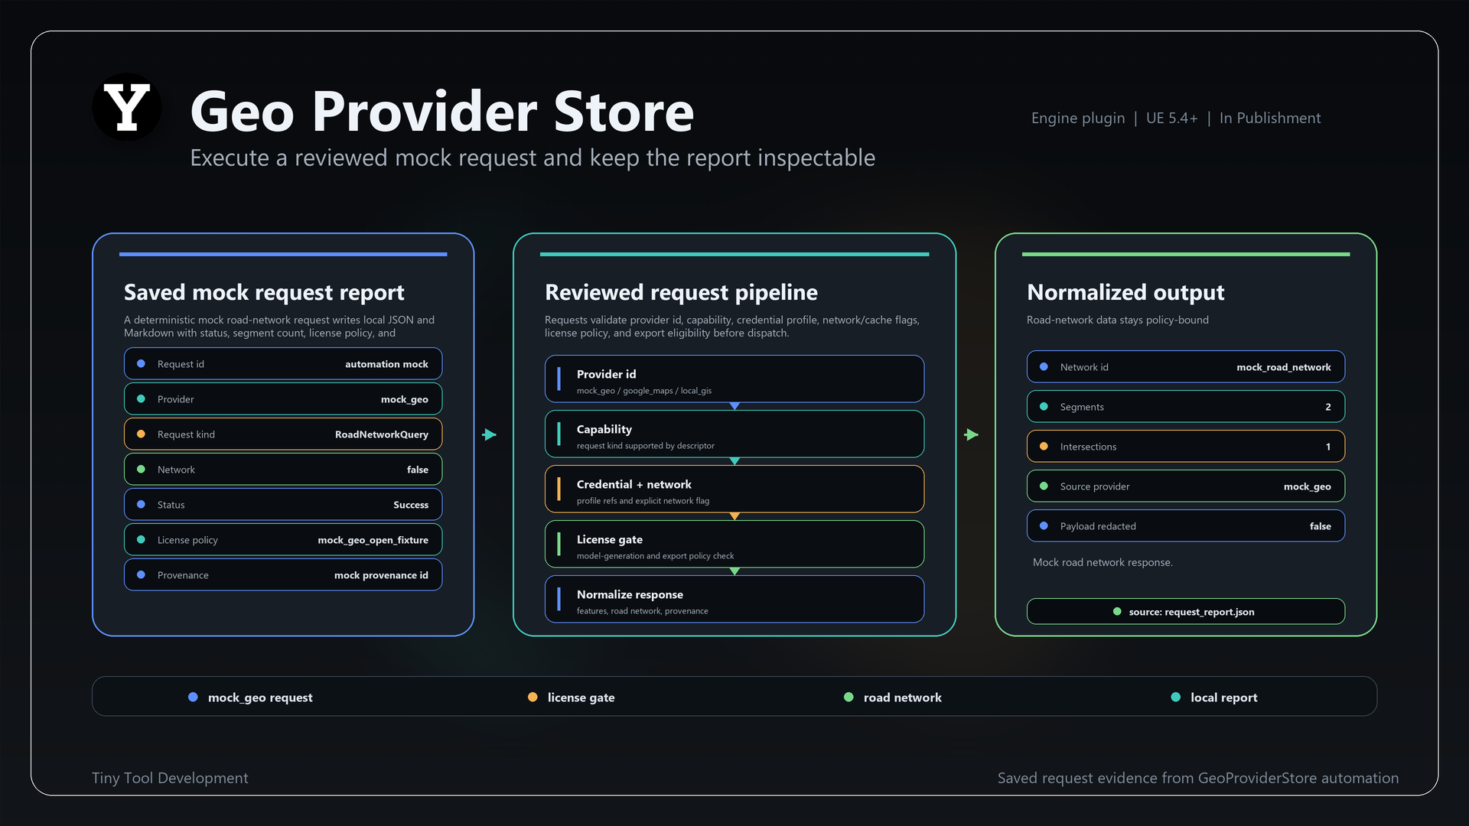This screenshot has width=1469, height=826.
Task: Click the Request id row value automation mock
Action: coord(386,364)
